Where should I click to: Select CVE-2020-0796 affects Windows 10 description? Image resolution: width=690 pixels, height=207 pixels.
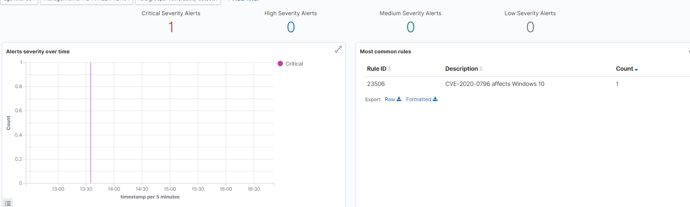(494, 84)
